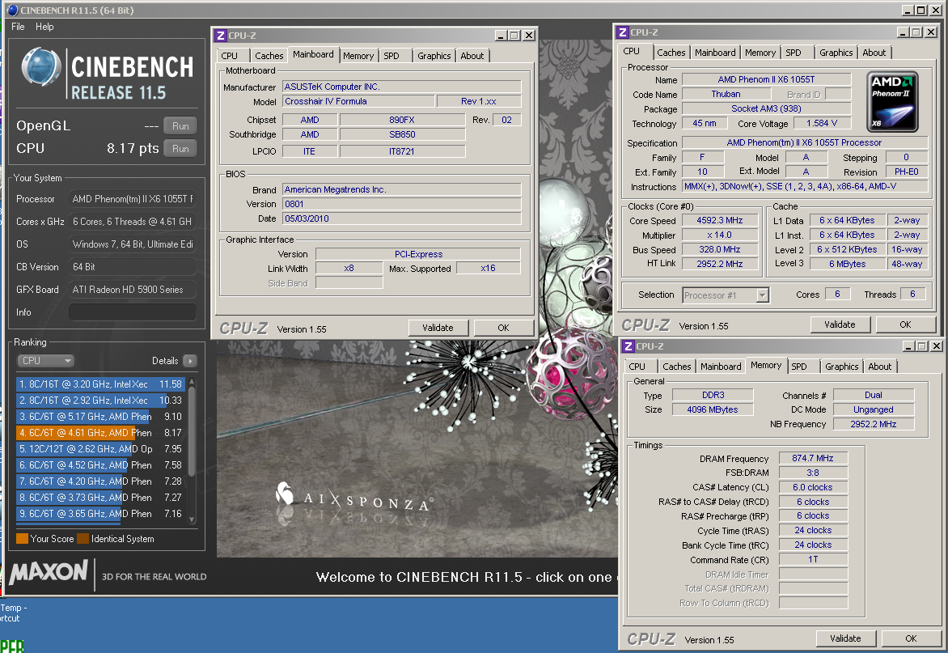Select ranking entry 6C/6T @ 4.20 GHz
This screenshot has height=653, width=948.
click(x=100, y=481)
